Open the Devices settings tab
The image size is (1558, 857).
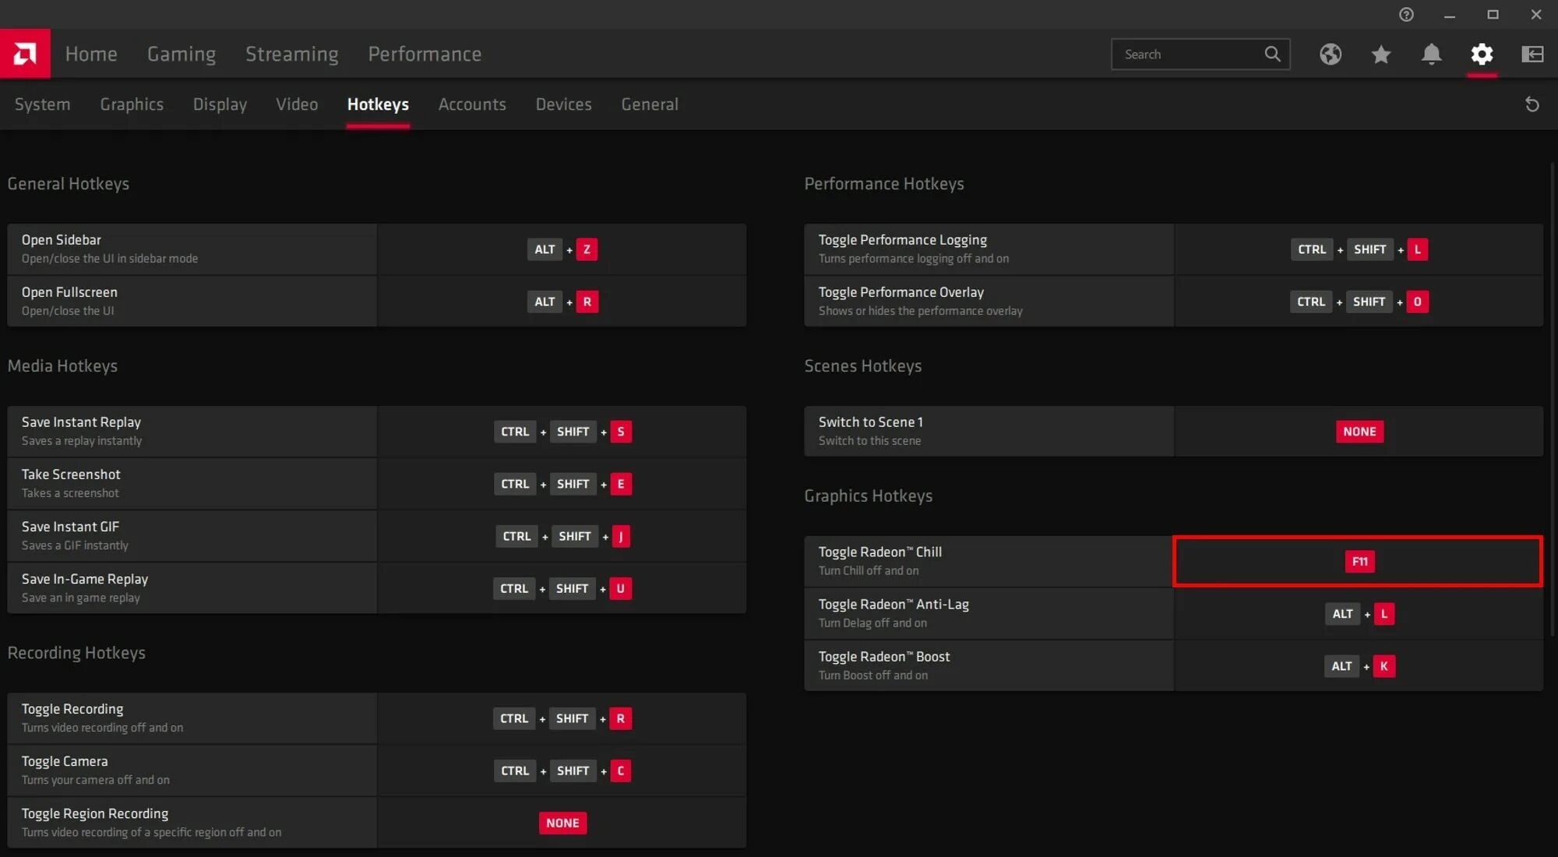[x=563, y=104]
